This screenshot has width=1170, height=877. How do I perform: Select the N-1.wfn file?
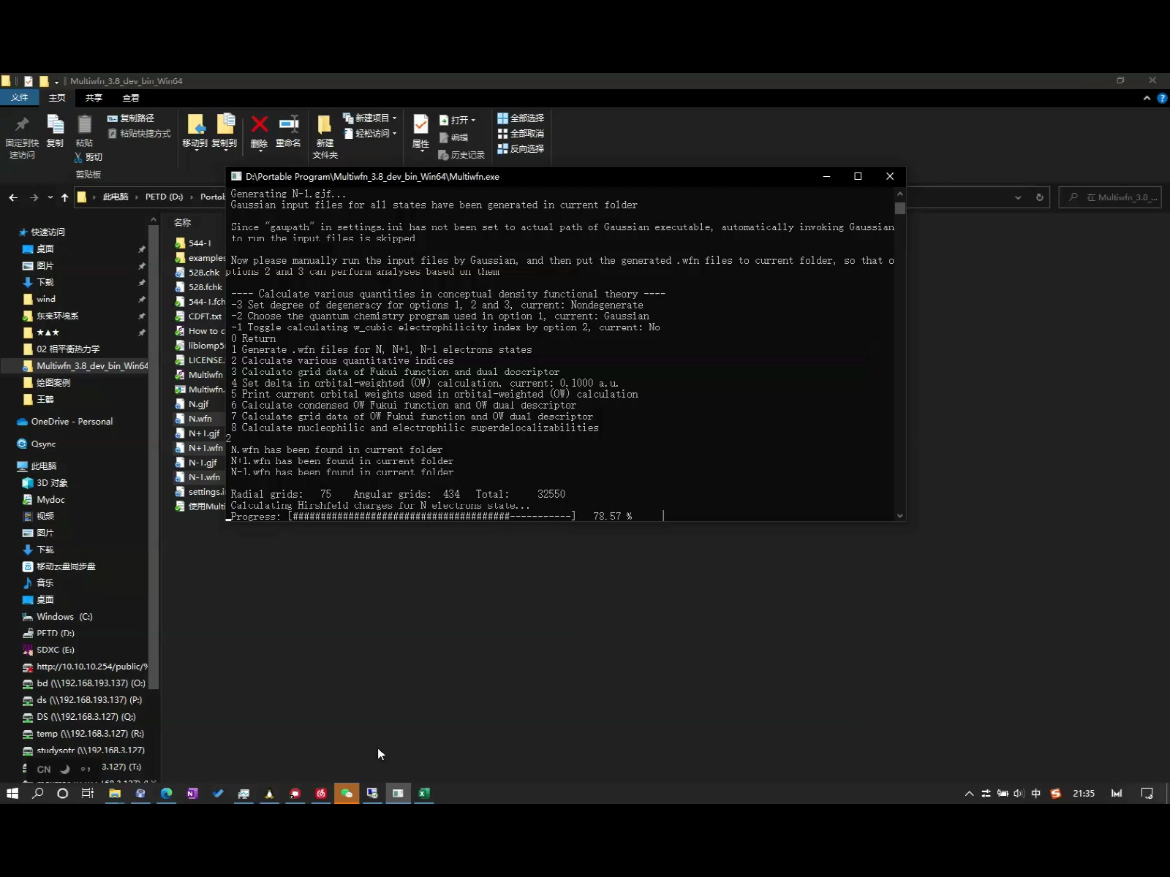coord(197,477)
